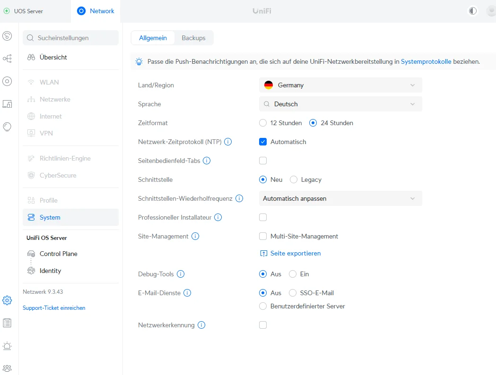
Task: Select 12 Stunden time format
Action: pos(263,123)
